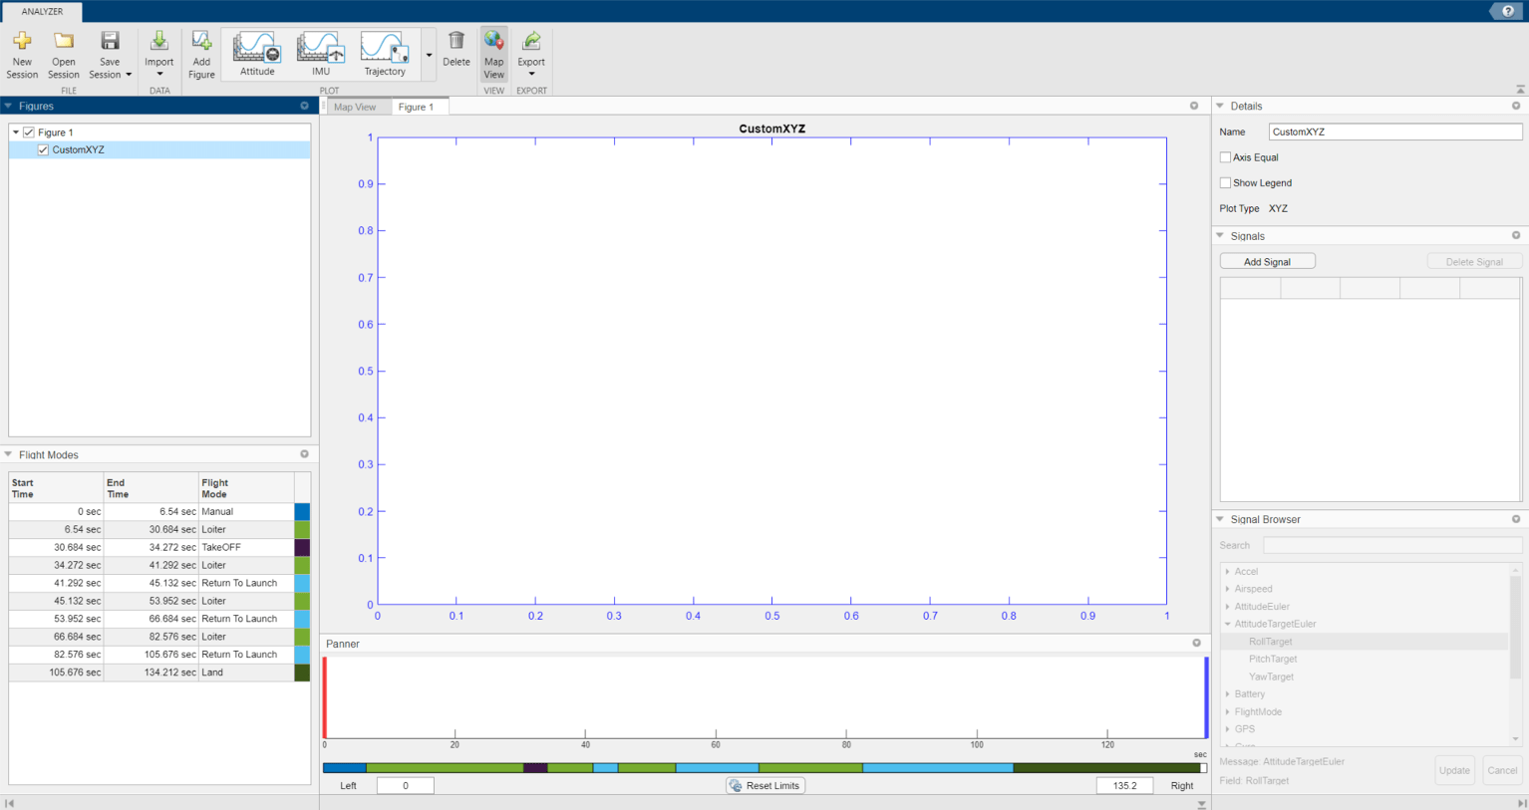The width and height of the screenshot is (1529, 810).
Task: Collapse the AttitudeTargetEuler signal group
Action: point(1228,624)
